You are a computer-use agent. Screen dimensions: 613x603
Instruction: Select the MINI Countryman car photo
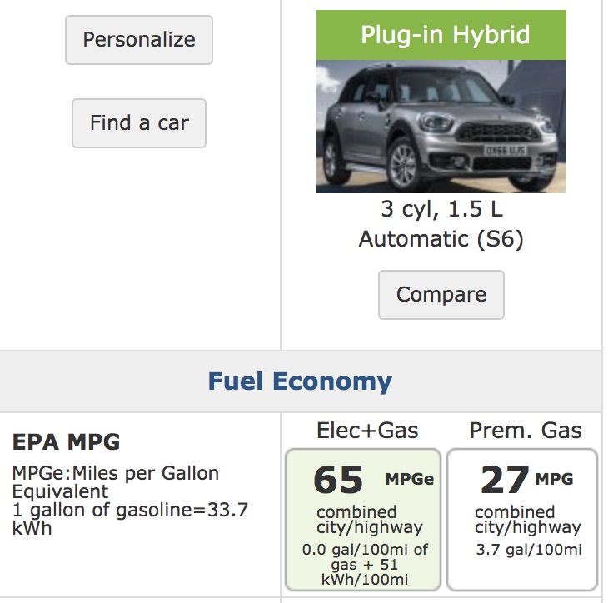(441, 127)
